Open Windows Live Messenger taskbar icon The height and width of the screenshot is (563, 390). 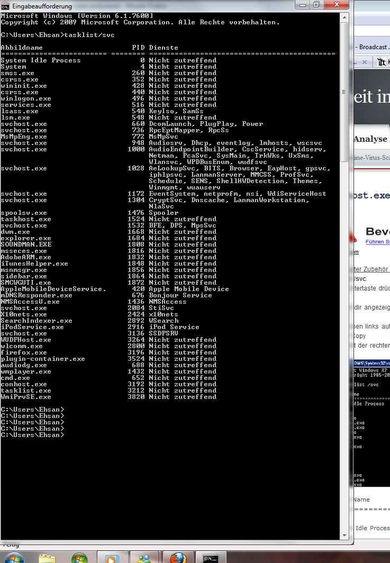pos(145,557)
